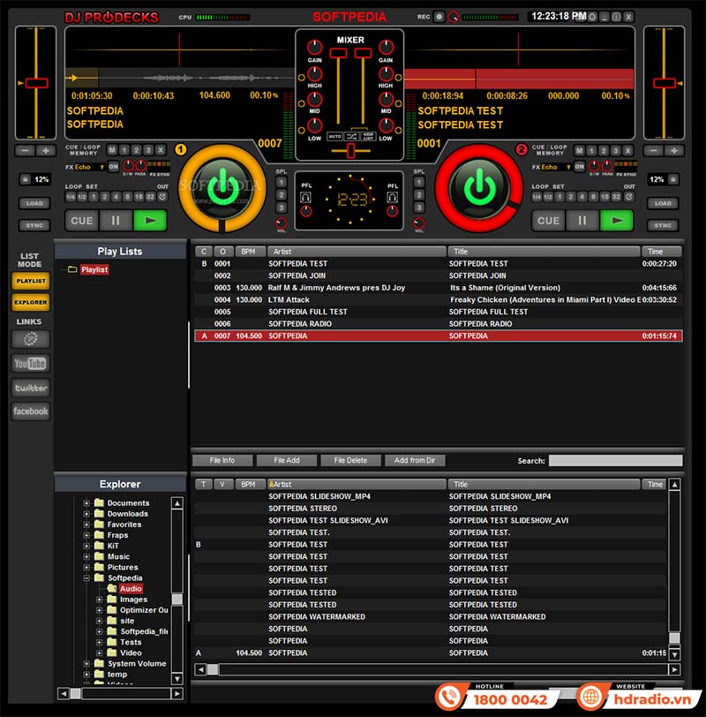Enable the FX ON toggle on left deck

[x=113, y=166]
